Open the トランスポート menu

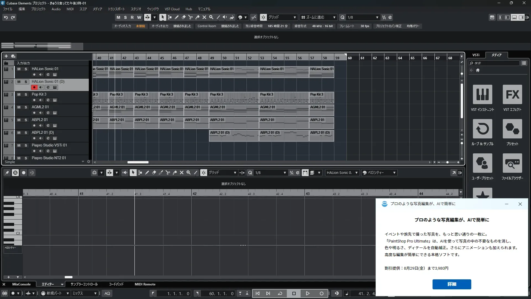(116, 9)
